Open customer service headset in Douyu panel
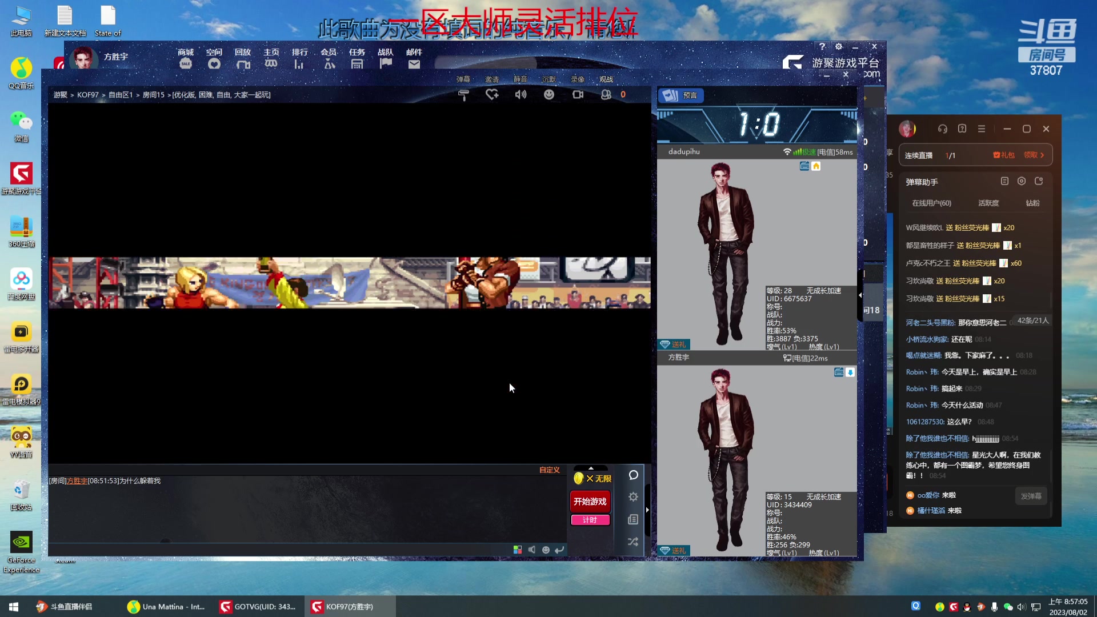The height and width of the screenshot is (617, 1097). [943, 129]
